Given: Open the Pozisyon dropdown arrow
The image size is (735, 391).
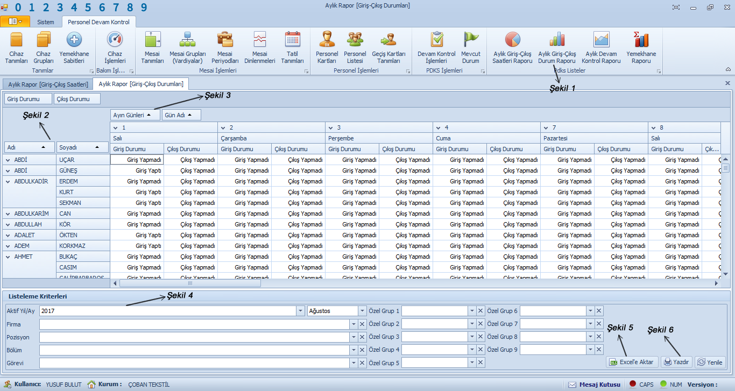Looking at the screenshot, I should coord(354,337).
